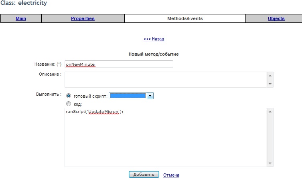Open the Main tab

[21, 18]
